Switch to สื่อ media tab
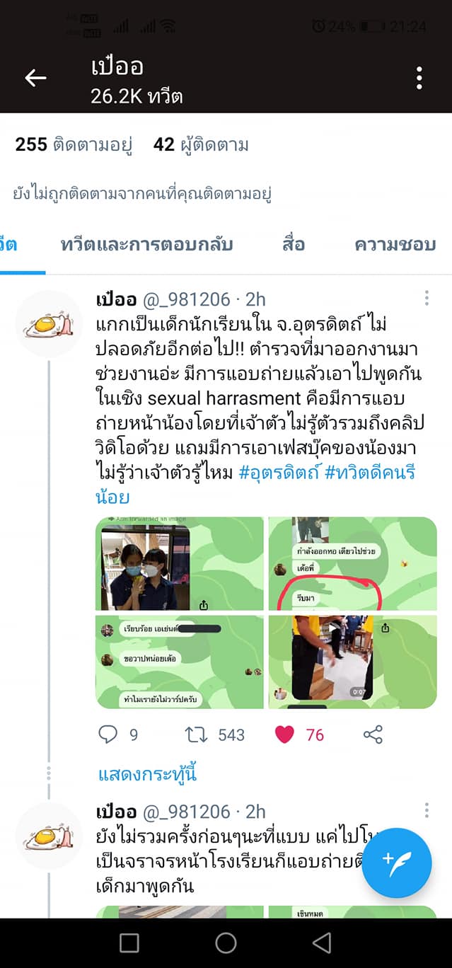The image size is (452, 968). click(293, 245)
